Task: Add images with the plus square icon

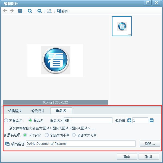Action: click(x=20, y=11)
